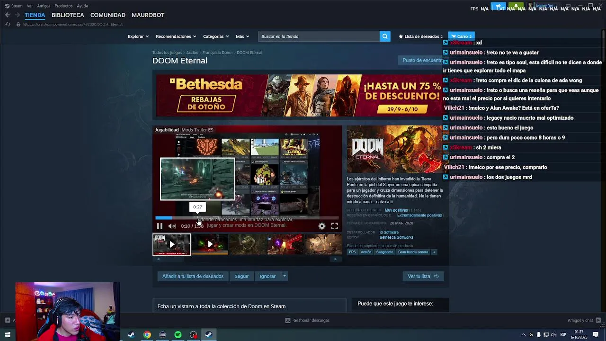The width and height of the screenshot is (606, 341).
Task: Show more tags with the plus button
Action: pyautogui.click(x=434, y=252)
